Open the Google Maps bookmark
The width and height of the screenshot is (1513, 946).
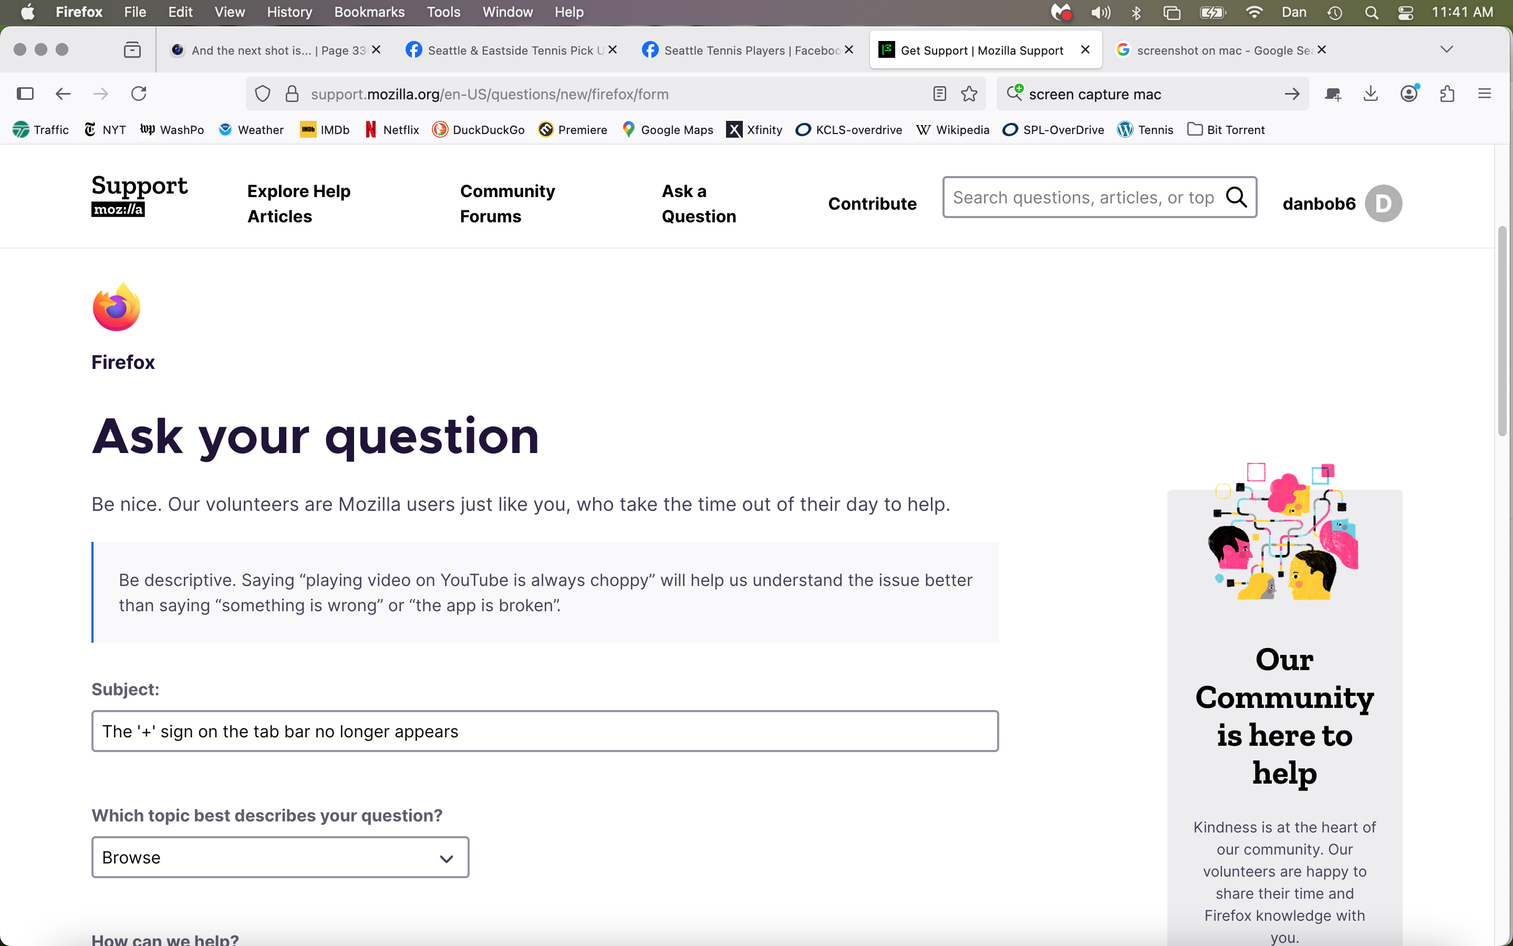668,129
